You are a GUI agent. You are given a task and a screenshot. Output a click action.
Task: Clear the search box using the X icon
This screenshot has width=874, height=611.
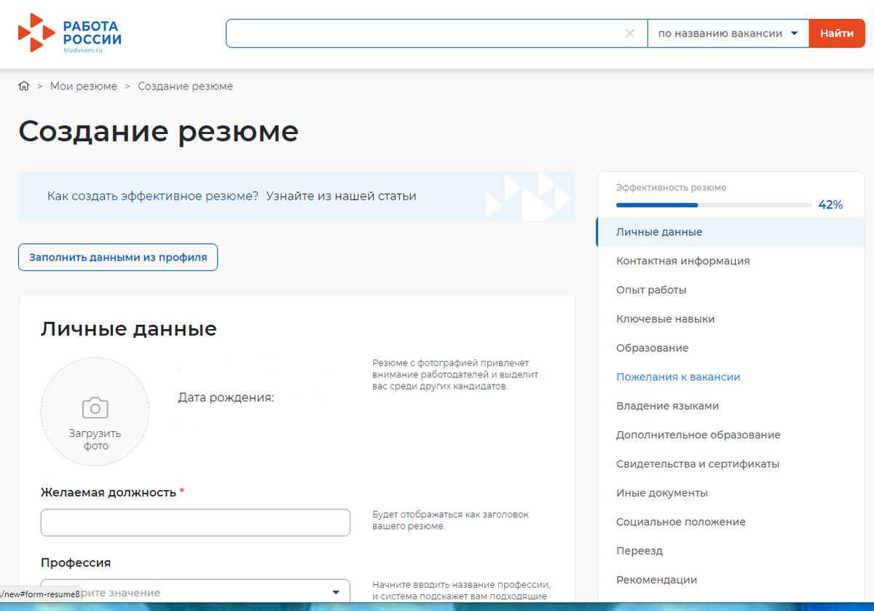pyautogui.click(x=629, y=33)
